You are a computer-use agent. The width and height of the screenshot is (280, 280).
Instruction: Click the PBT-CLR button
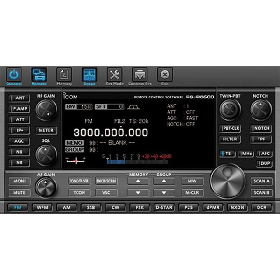tap(230, 129)
